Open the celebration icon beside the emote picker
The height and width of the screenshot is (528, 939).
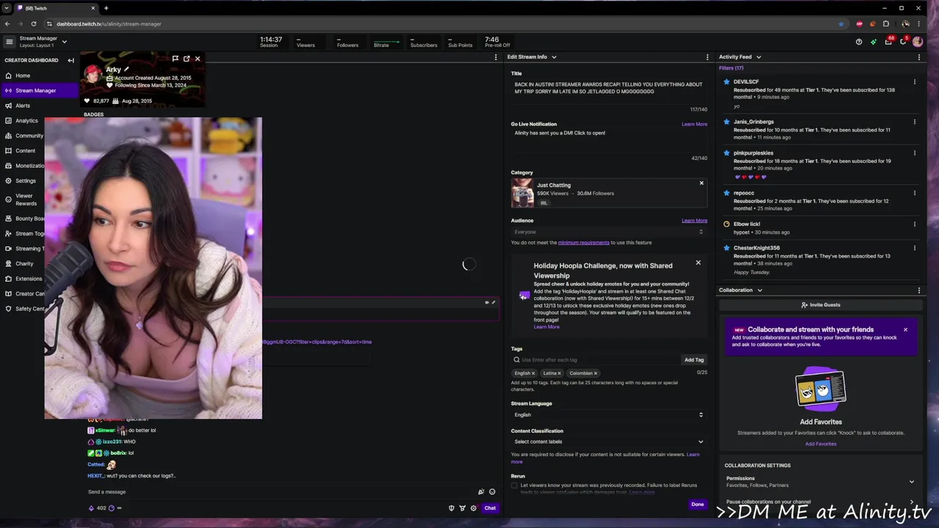481,492
